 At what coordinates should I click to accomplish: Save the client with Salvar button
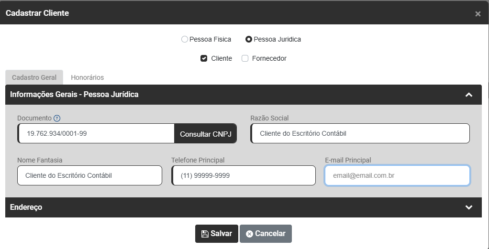pyautogui.click(x=216, y=234)
